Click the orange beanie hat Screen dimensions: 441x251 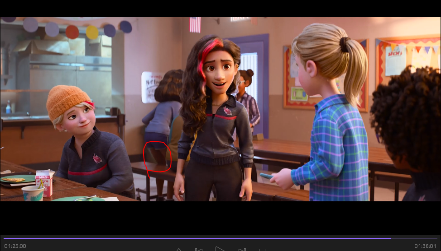tap(68, 101)
